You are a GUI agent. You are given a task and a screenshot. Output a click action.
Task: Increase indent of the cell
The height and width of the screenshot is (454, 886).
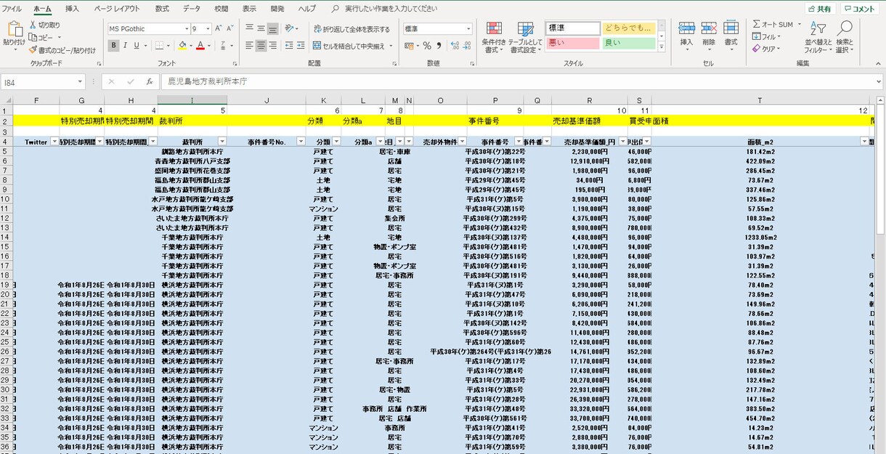tap(301, 45)
